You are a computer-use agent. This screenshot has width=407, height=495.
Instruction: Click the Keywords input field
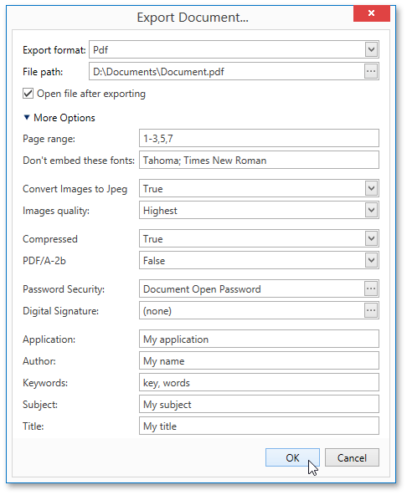coord(259,383)
